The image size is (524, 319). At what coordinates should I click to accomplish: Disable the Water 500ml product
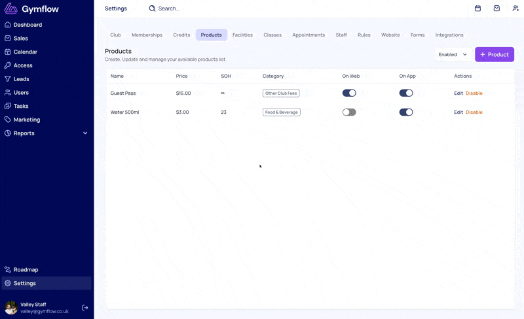[474, 112]
